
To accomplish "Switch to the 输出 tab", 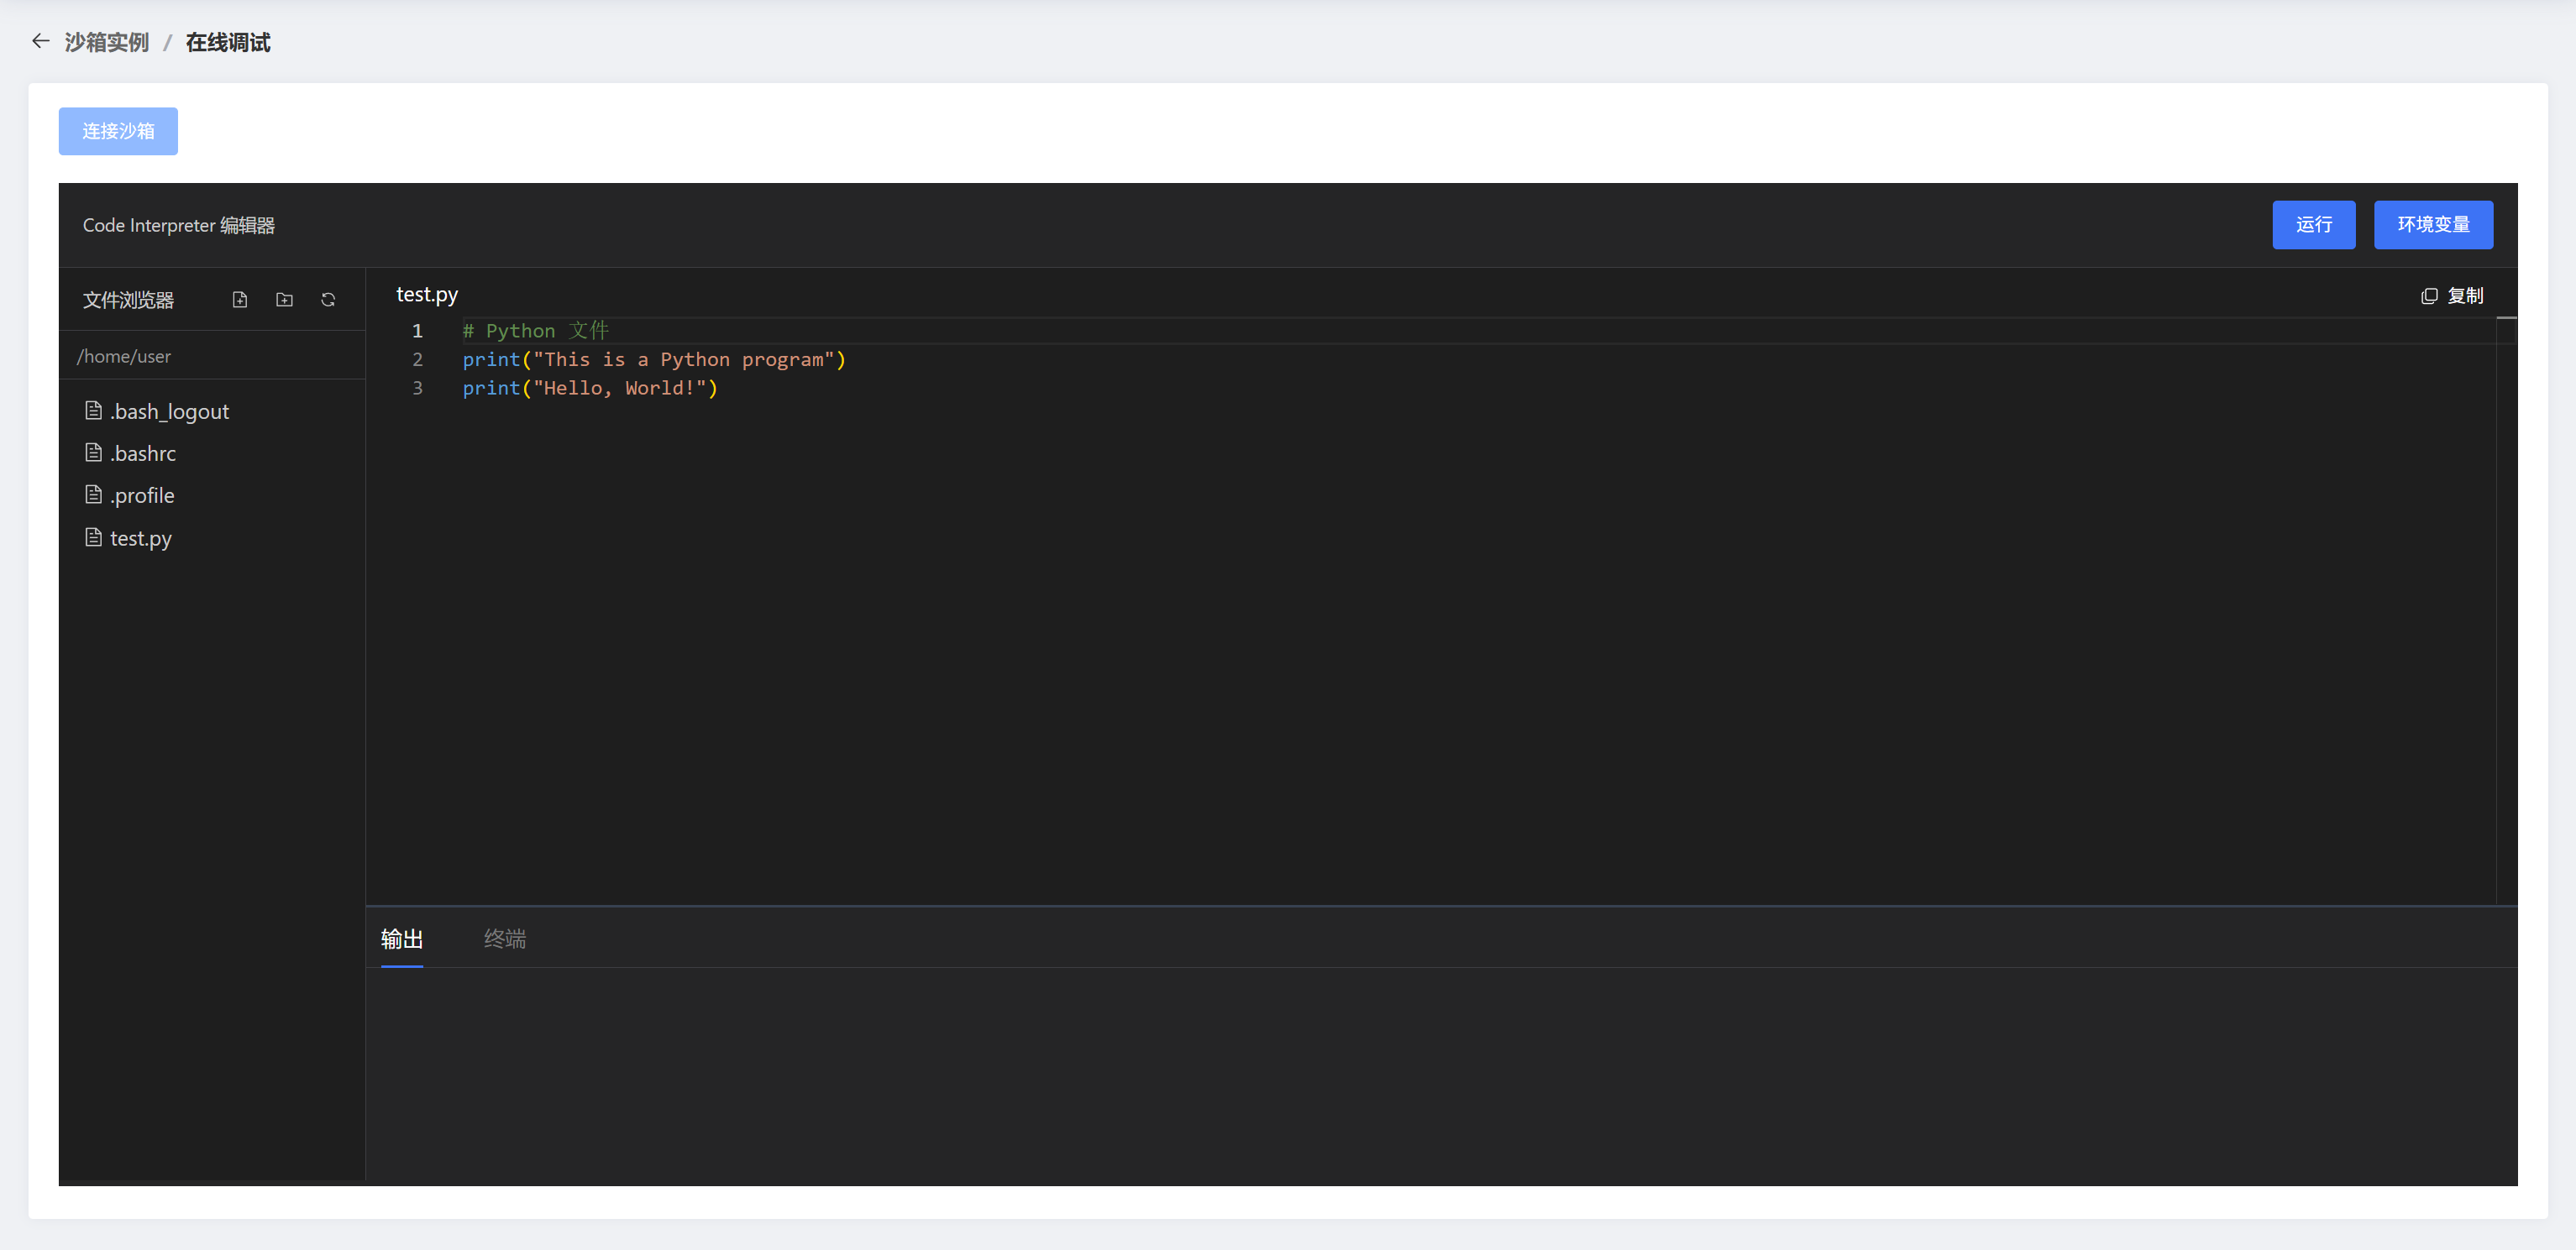I will tap(402, 939).
